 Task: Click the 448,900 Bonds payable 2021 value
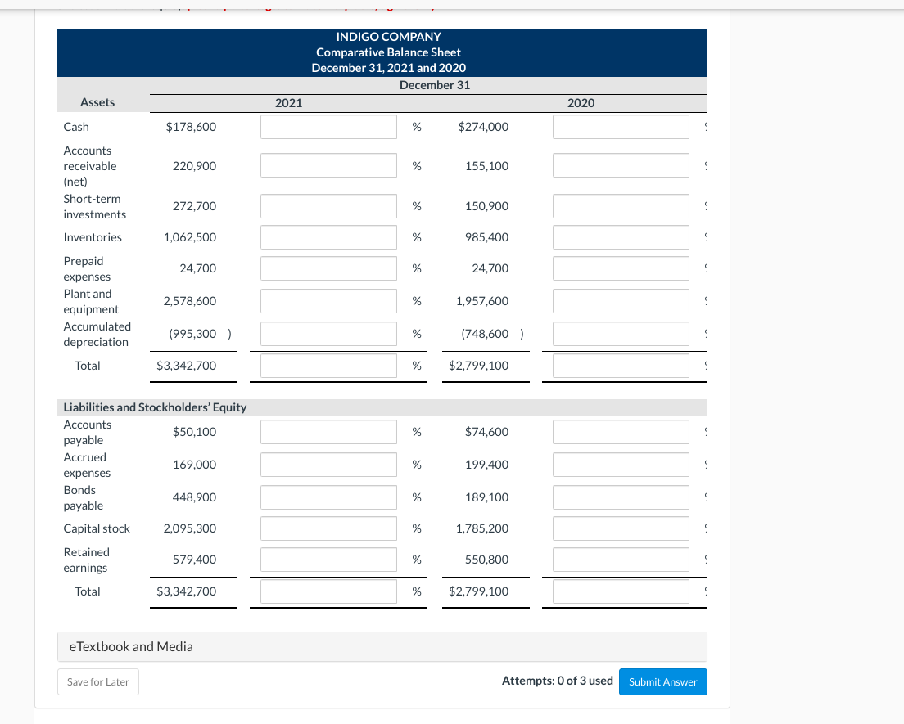click(x=194, y=497)
